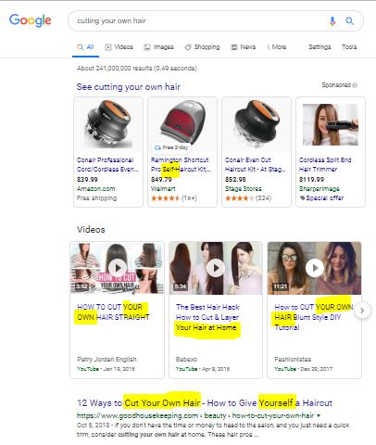Open dropdown arrow beside goodhousekeeping URL
Screen dimensions: 376x445
coord(319,415)
